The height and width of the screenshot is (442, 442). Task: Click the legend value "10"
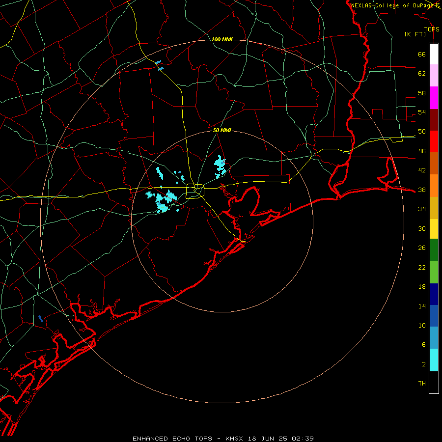[422, 326]
